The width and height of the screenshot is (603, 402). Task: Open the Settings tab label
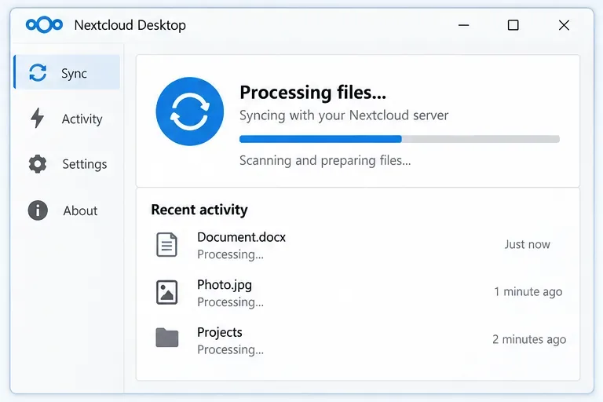85,164
